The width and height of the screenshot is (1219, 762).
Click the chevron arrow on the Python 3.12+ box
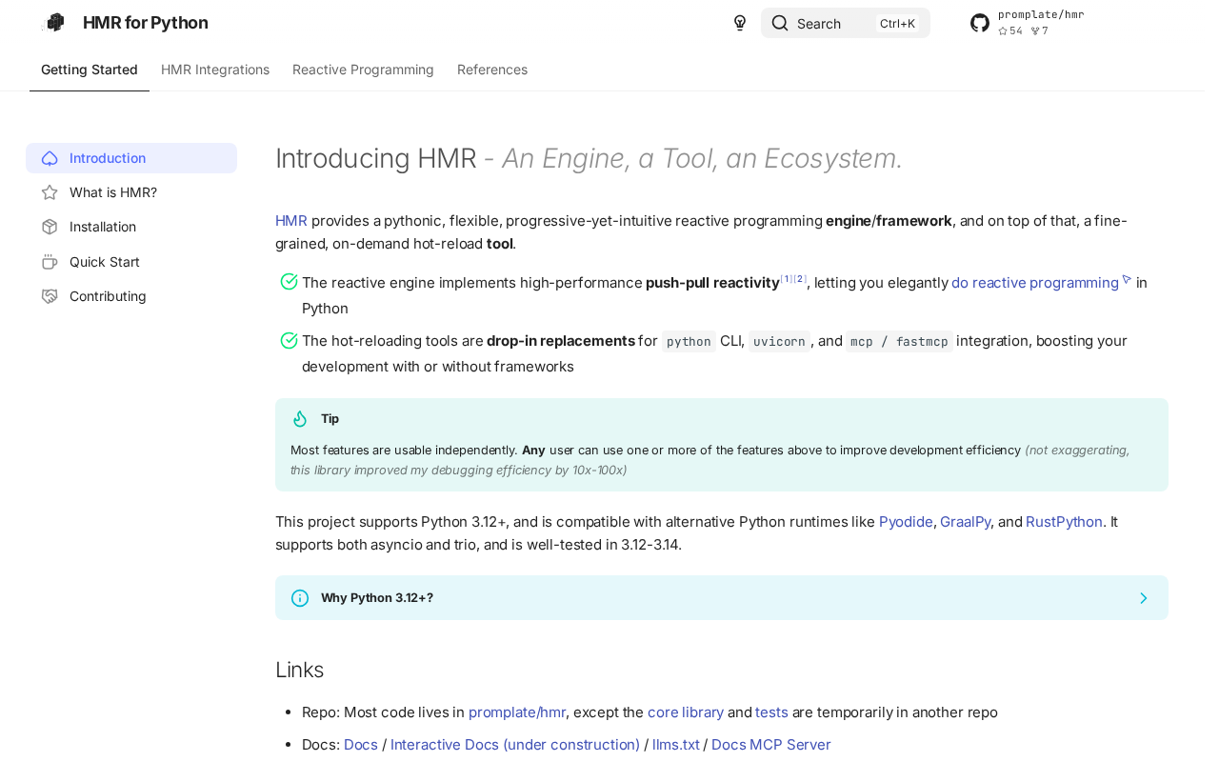[x=1144, y=598]
